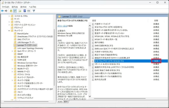Screen dimensions: 169x108
Task: Click the policy icon of QUIC 経由で SMB を有効にする
Action: point(93,70)
